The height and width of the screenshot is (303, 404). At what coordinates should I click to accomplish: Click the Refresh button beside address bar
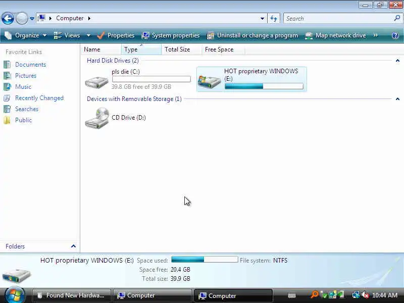274,18
